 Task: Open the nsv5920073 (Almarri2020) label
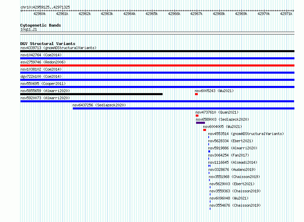pos(45,98)
